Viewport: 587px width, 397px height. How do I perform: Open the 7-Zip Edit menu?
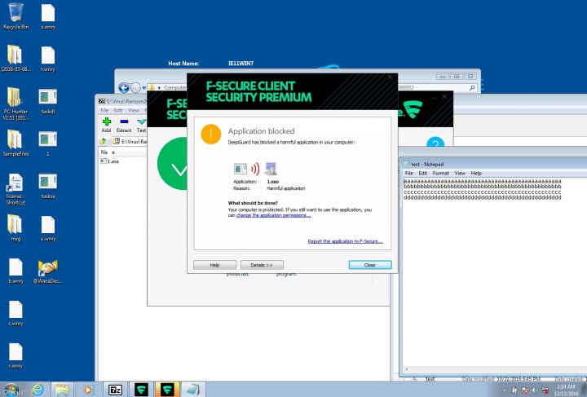[118, 110]
